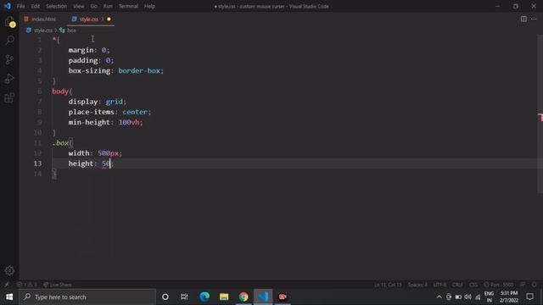Open Windows Action Center notifications
Viewport: 543px width, 305px height.
pos(529,297)
